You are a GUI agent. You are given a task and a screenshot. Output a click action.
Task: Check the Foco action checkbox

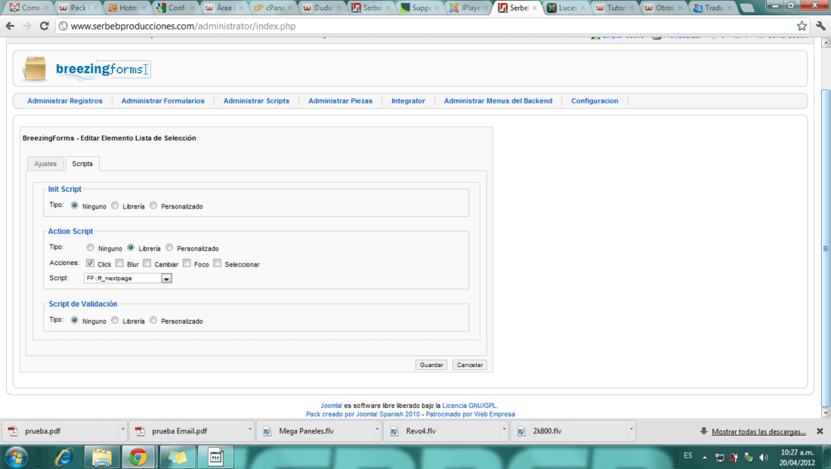[187, 263]
